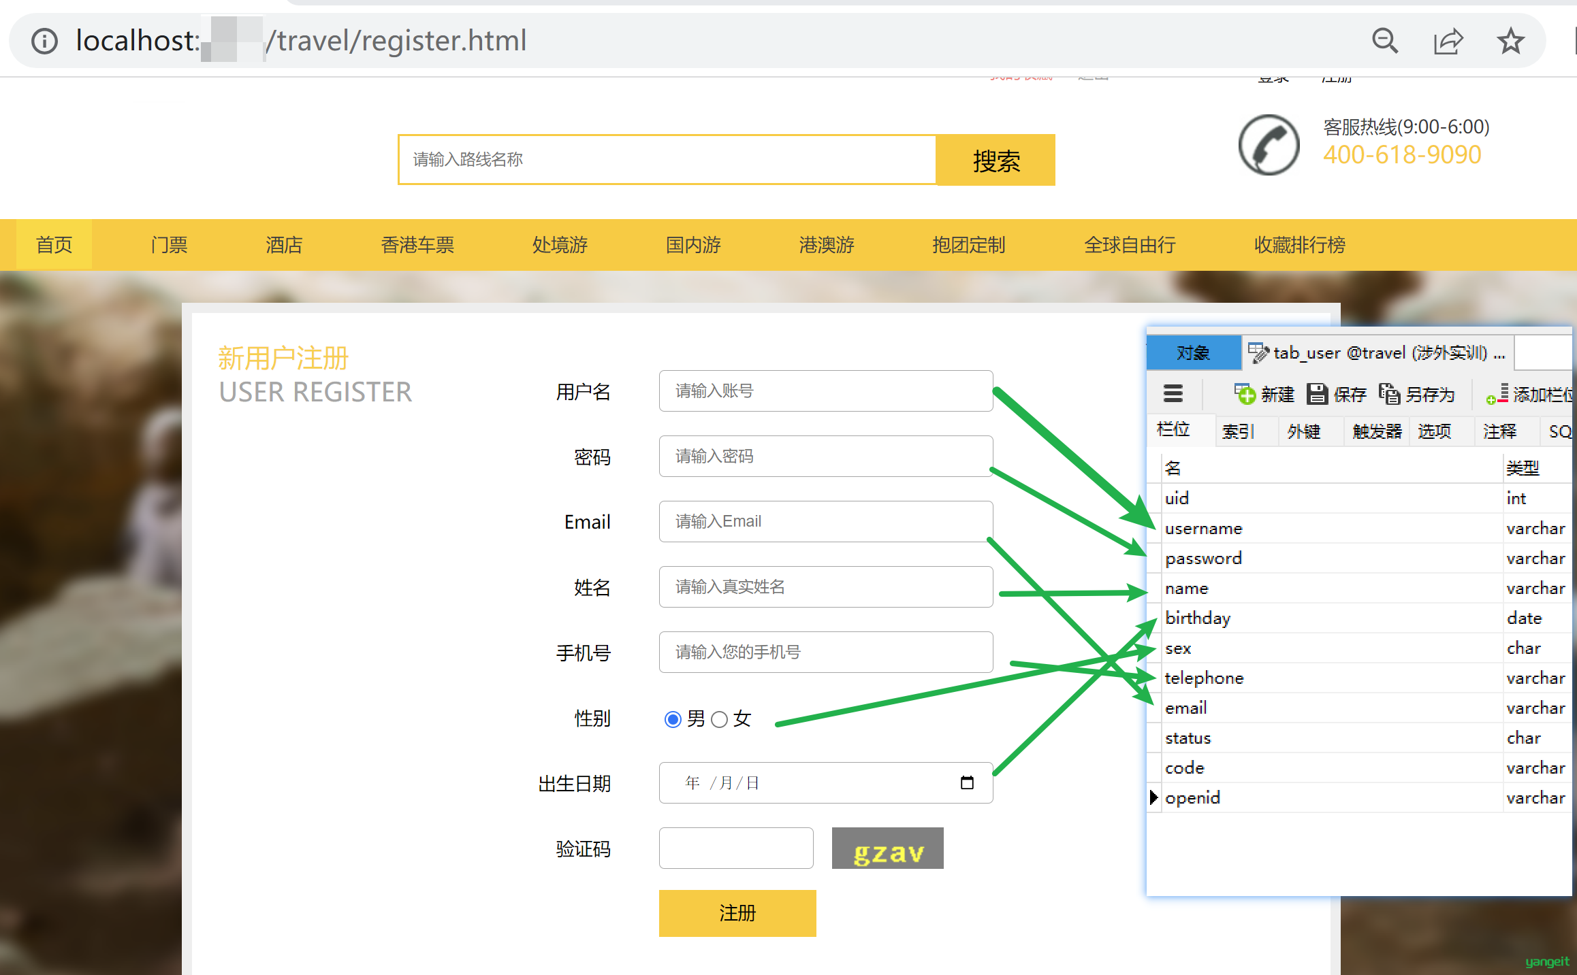Image resolution: width=1577 pixels, height=975 pixels.
Task: Open the 首页 navigation item
Action: click(54, 245)
